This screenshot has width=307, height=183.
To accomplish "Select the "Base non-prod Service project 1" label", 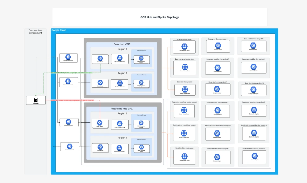I will [218, 59].
